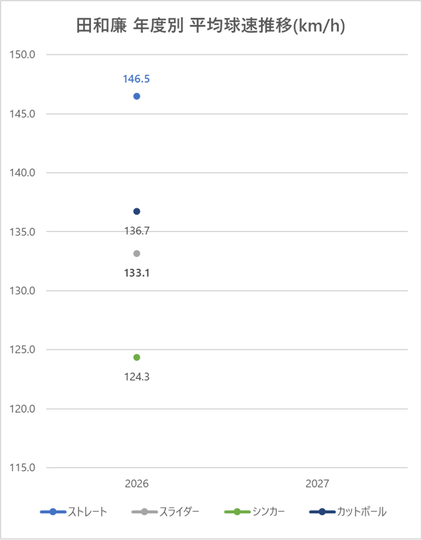Click the chart title 田和廉 年度別 平均球速推移
Screen dimensions: 422x540
pyautogui.click(x=211, y=26)
